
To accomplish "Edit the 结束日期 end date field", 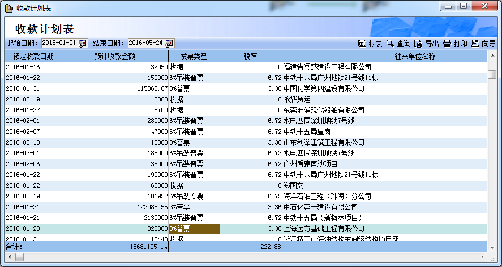I will click(145, 43).
